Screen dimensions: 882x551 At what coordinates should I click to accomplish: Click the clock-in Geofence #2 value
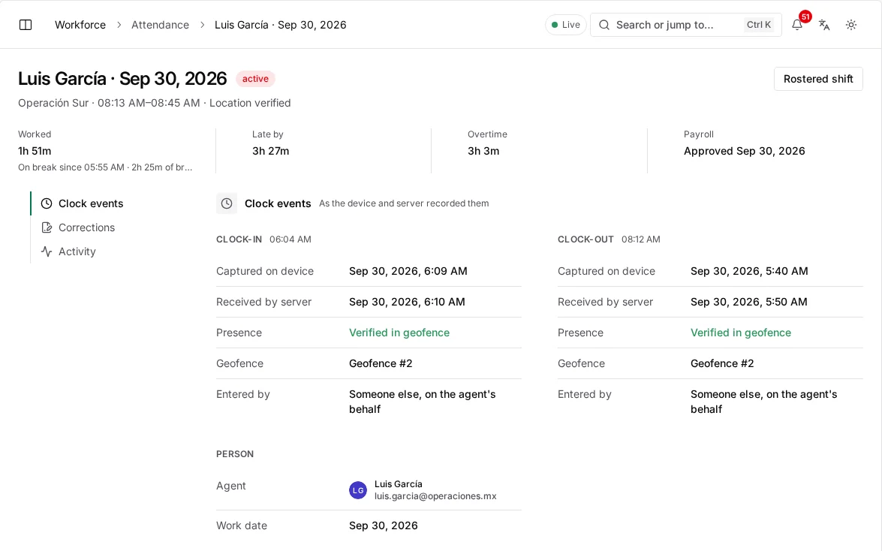381,363
